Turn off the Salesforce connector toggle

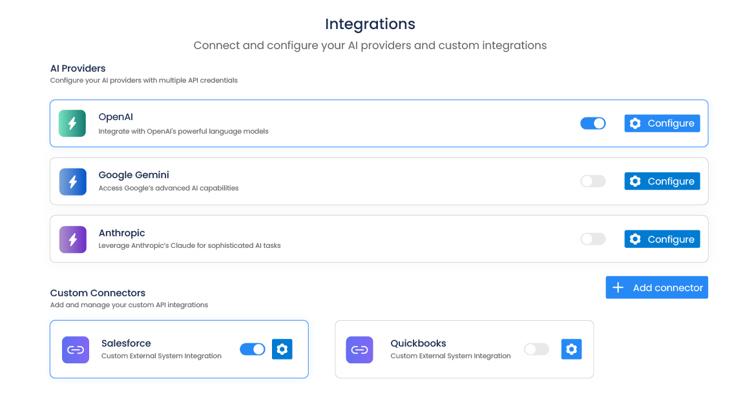click(253, 349)
